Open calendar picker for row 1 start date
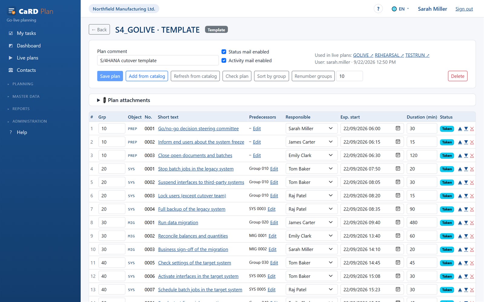 [398, 128]
